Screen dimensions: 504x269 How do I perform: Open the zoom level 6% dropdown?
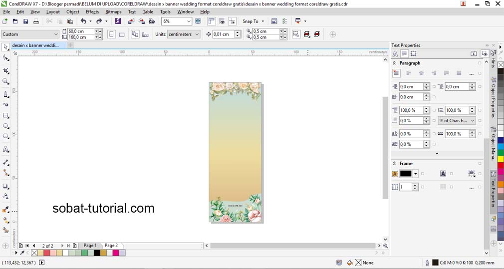click(x=189, y=21)
